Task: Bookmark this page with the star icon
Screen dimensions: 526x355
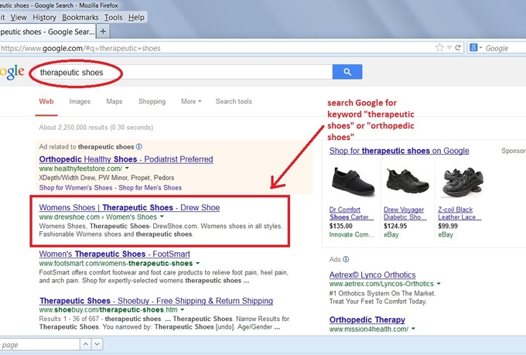Action: (441, 48)
